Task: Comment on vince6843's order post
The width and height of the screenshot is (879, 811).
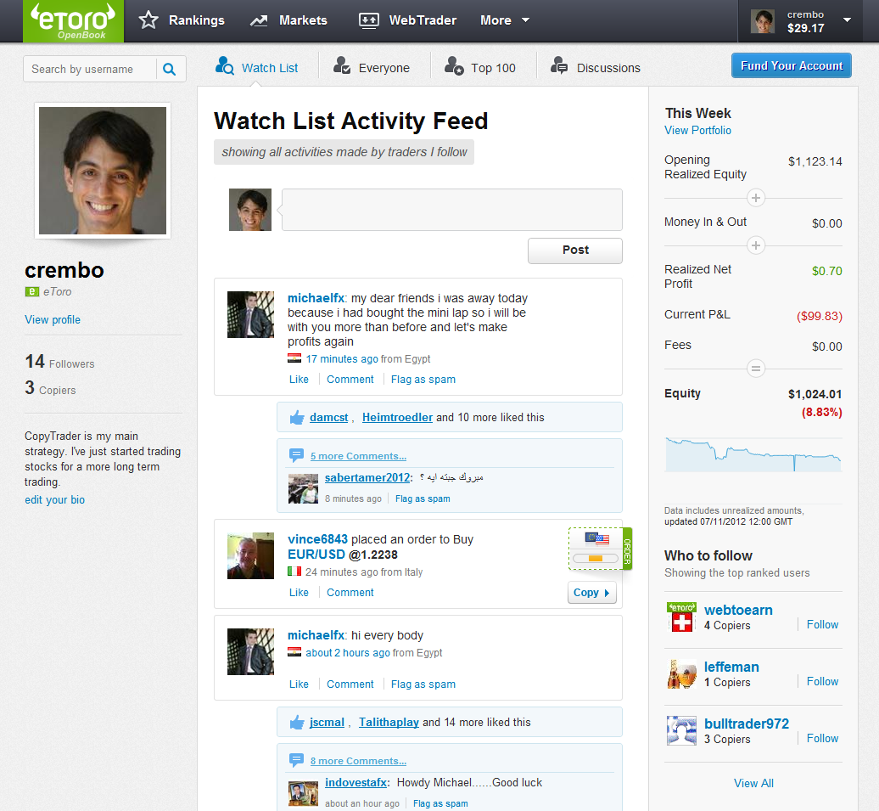Action: (x=350, y=593)
